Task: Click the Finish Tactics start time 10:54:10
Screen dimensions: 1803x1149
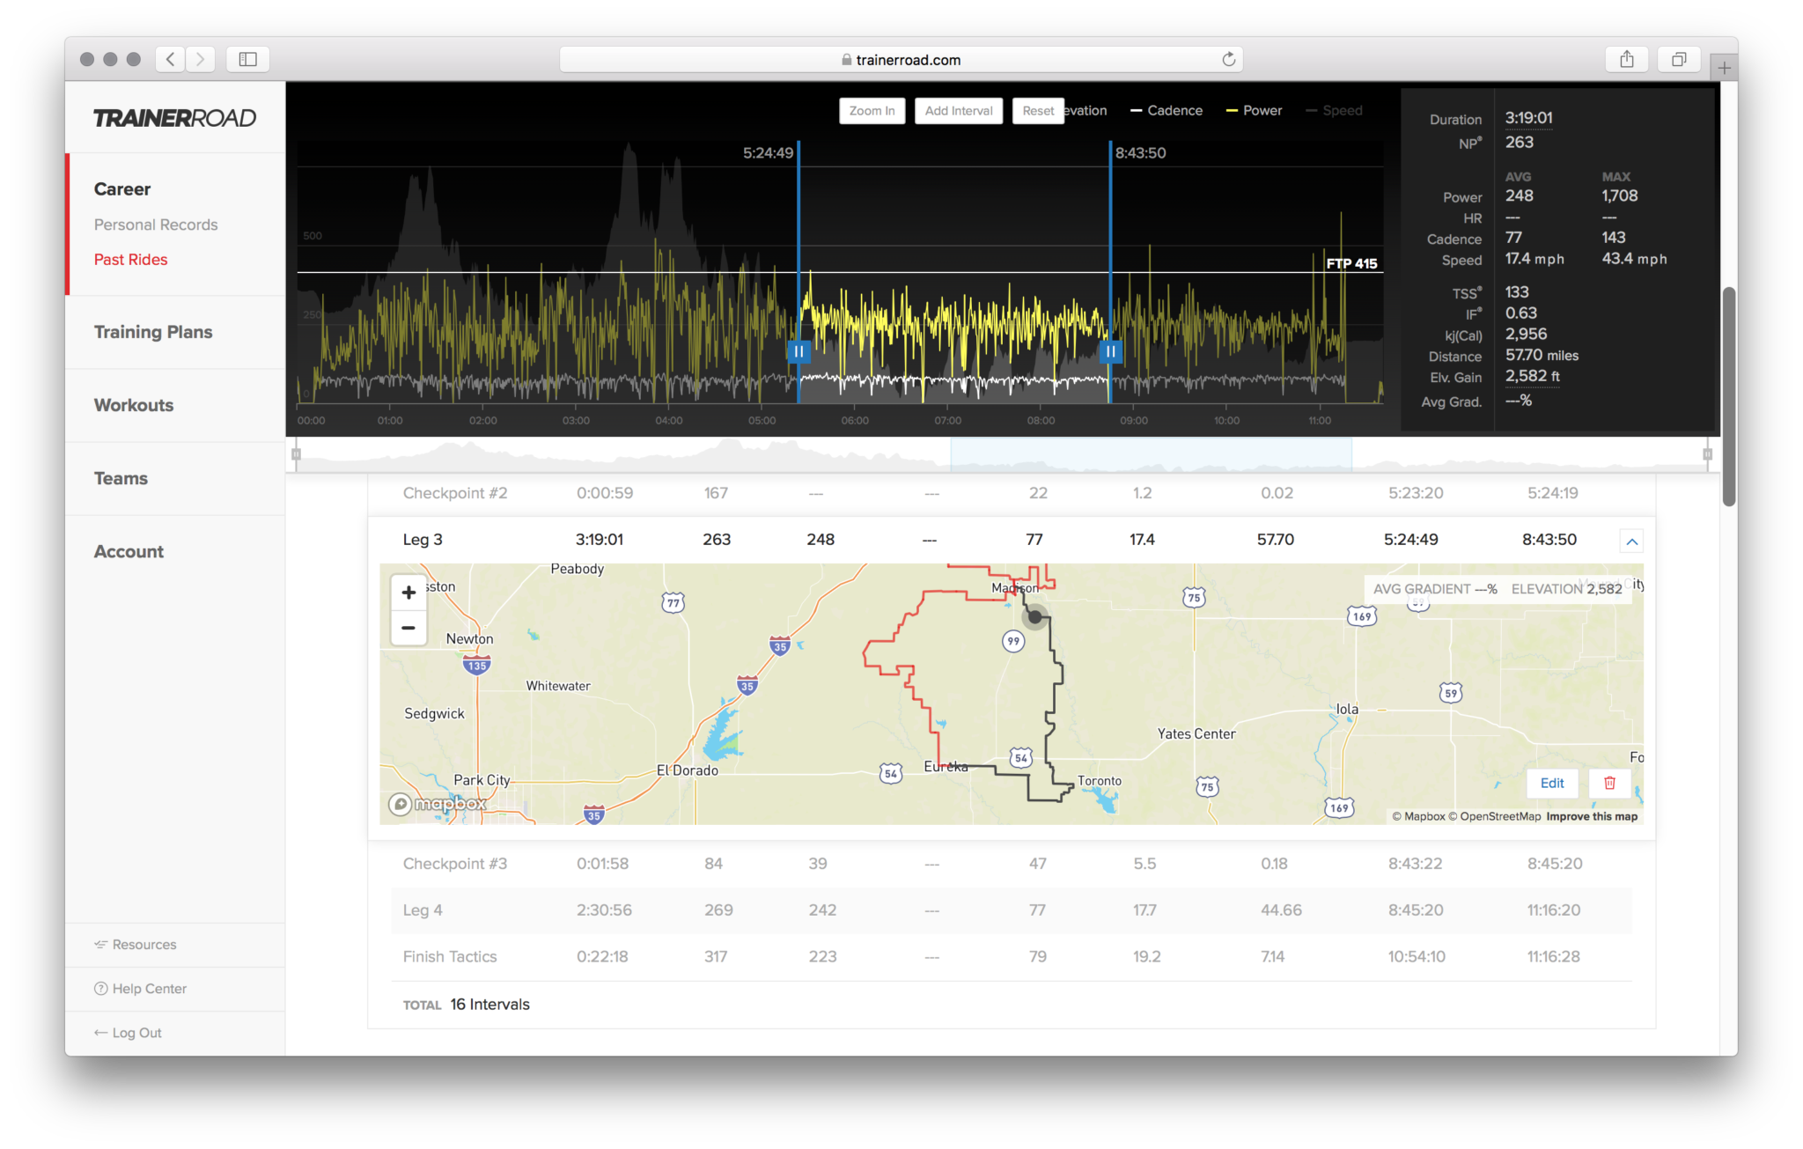Action: [1417, 956]
